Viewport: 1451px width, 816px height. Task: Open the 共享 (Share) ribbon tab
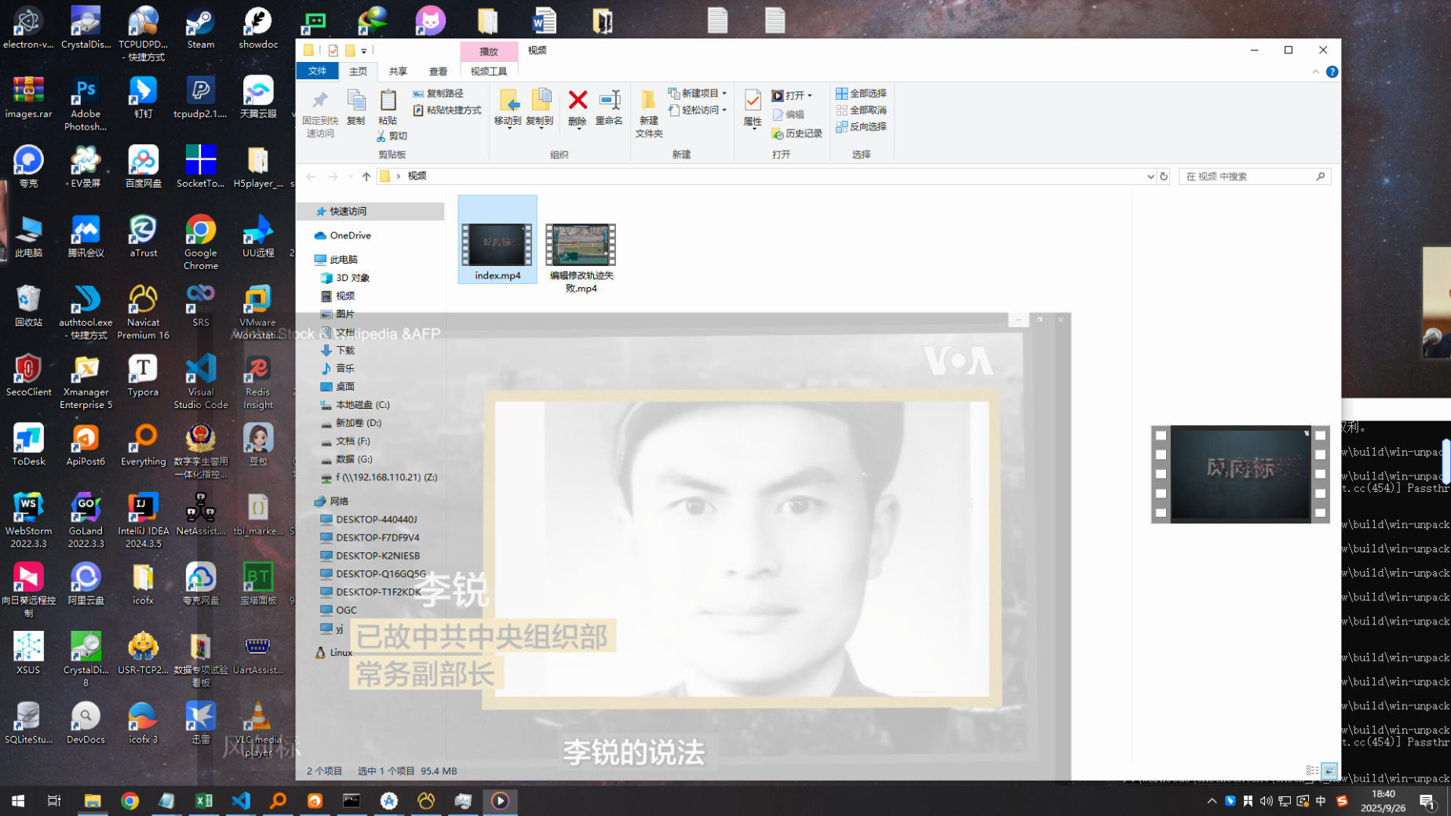tap(398, 71)
